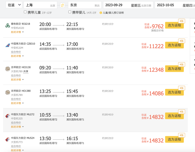
Task: Click 旗舰店价格 under the 9762 price
Action: [157, 31]
